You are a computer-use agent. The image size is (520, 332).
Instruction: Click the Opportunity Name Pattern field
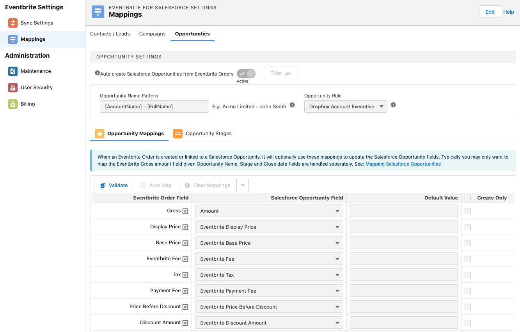click(x=154, y=106)
